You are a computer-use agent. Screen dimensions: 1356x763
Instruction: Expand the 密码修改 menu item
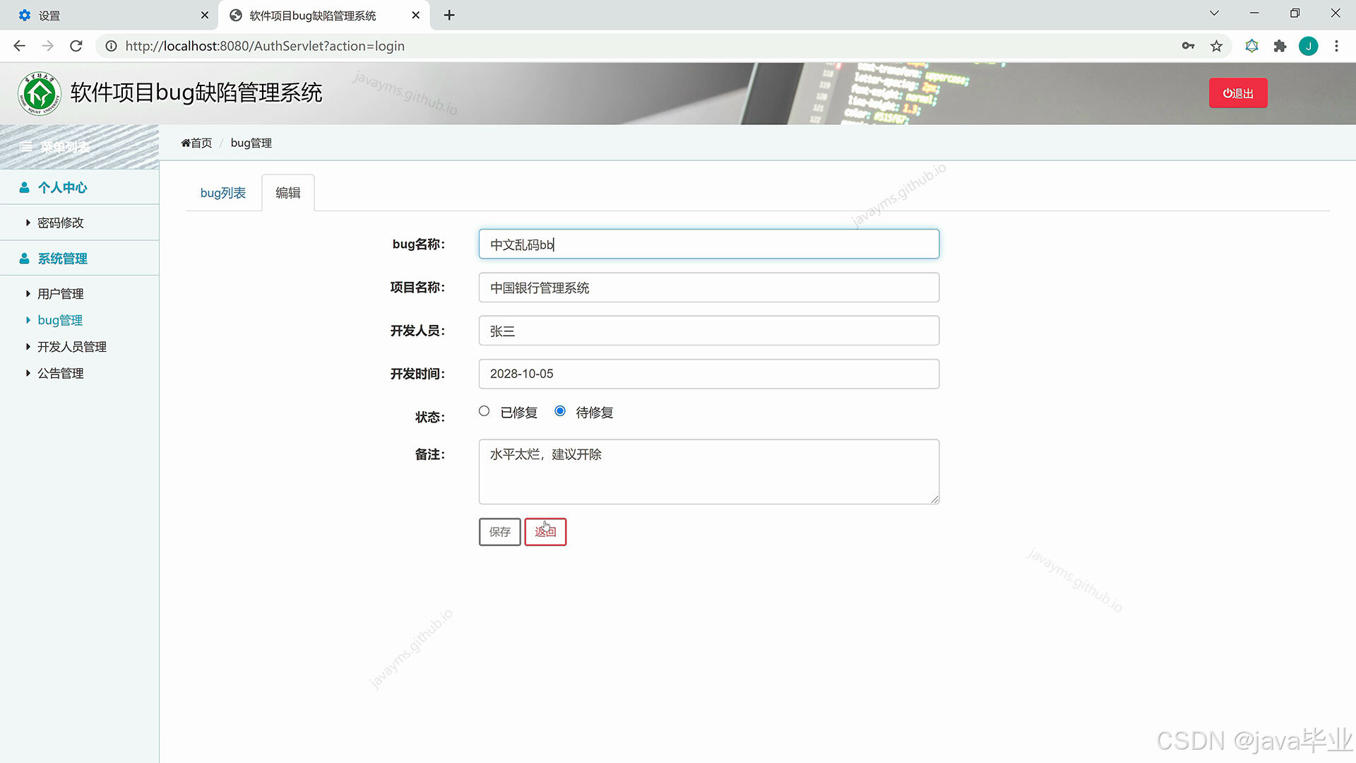[60, 223]
